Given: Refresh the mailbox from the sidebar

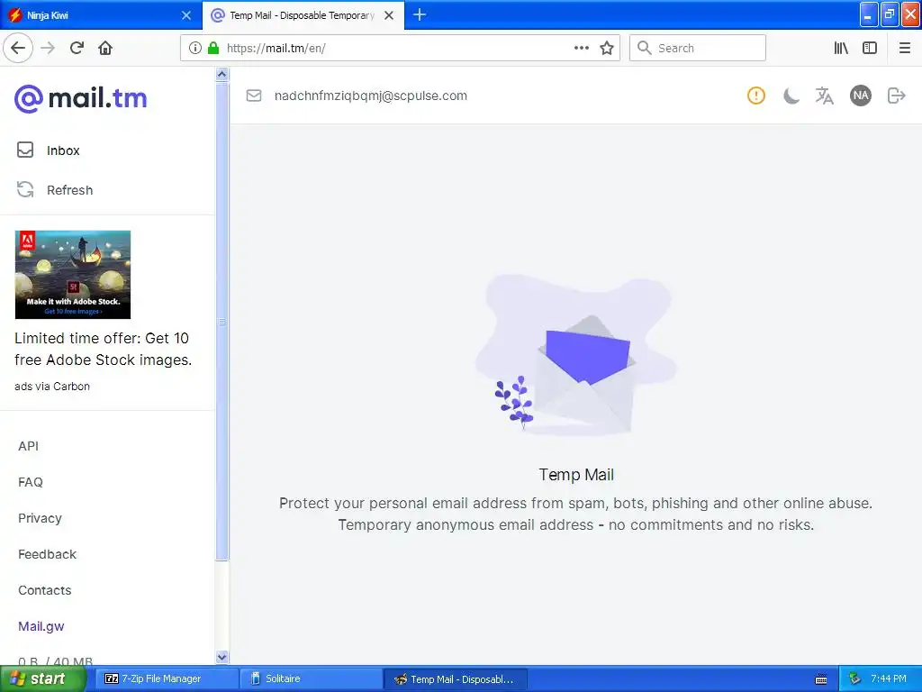Looking at the screenshot, I should pyautogui.click(x=70, y=190).
